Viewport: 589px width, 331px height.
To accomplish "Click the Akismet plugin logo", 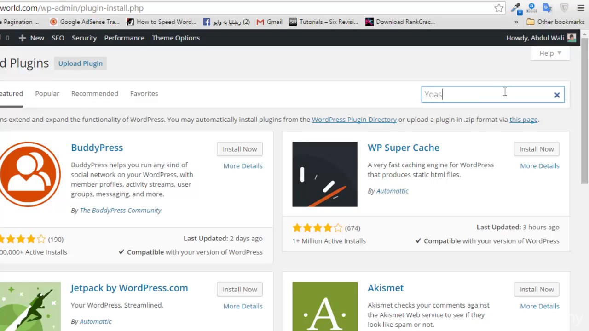I will [325, 306].
